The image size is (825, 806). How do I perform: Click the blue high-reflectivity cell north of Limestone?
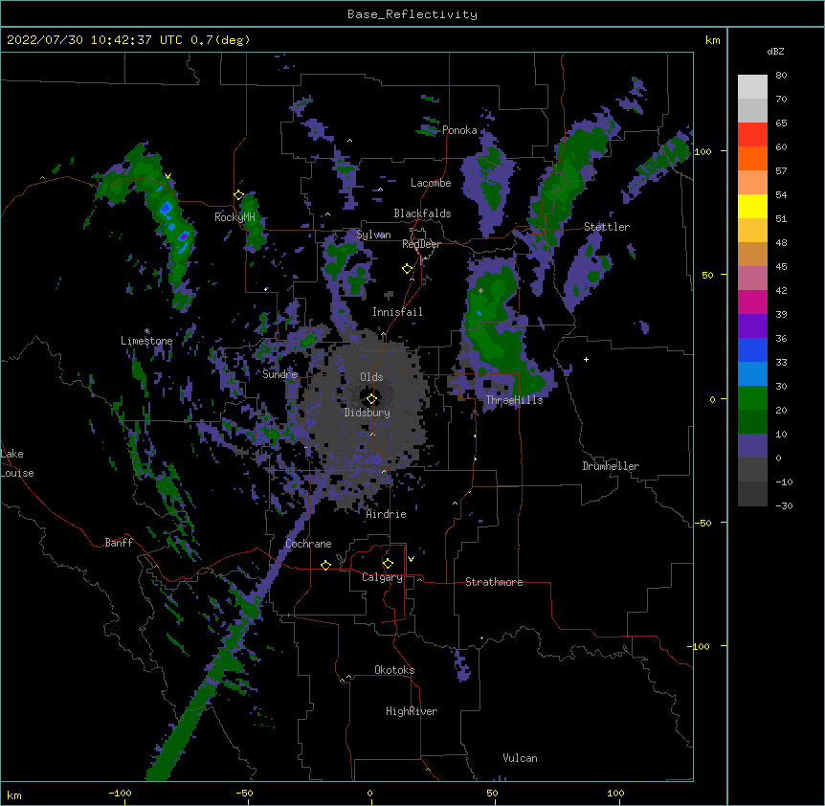[167, 208]
